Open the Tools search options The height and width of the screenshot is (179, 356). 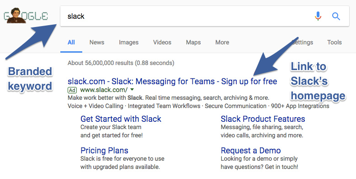334,42
